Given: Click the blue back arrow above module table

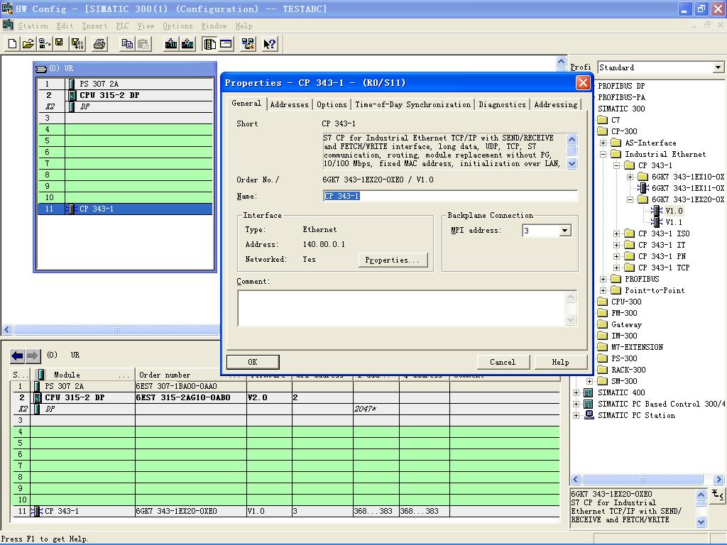Looking at the screenshot, I should tap(17, 356).
